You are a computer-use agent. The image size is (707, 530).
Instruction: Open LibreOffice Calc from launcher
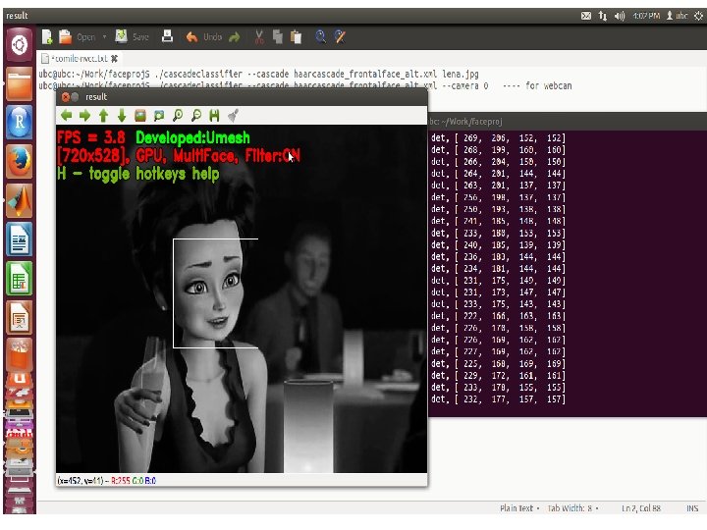tap(20, 278)
